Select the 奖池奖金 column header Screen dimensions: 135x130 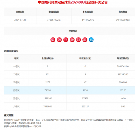pyautogui.click(x=123, y=12)
